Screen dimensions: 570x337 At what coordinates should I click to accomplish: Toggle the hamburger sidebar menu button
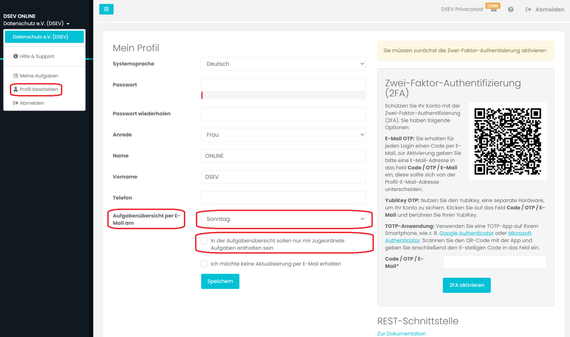click(106, 9)
